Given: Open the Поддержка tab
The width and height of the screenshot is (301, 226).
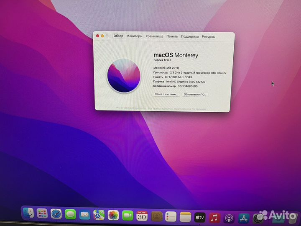Looking at the screenshot, I should point(190,37).
